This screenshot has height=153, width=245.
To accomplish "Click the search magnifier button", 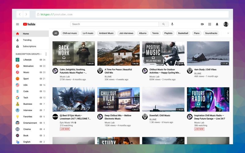I will (164, 24).
